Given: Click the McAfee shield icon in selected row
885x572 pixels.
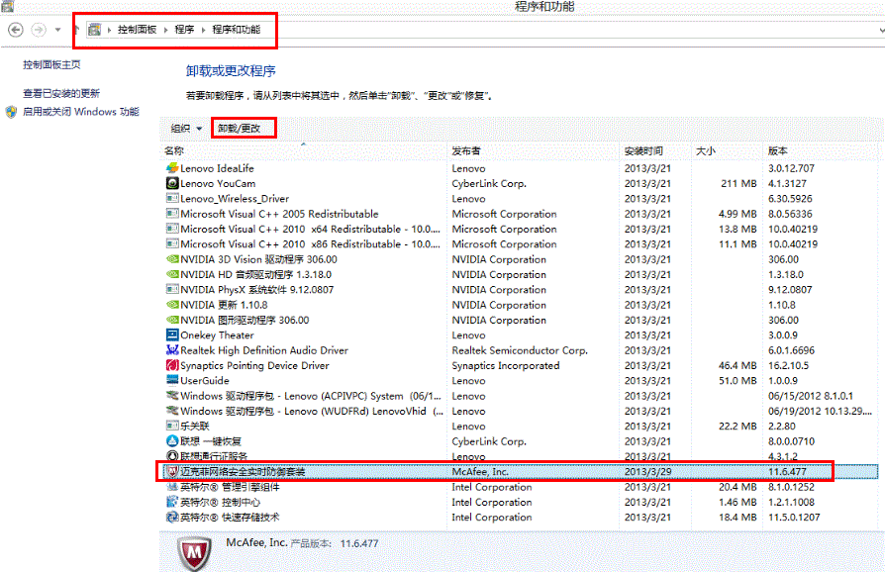Looking at the screenshot, I should pos(172,472).
